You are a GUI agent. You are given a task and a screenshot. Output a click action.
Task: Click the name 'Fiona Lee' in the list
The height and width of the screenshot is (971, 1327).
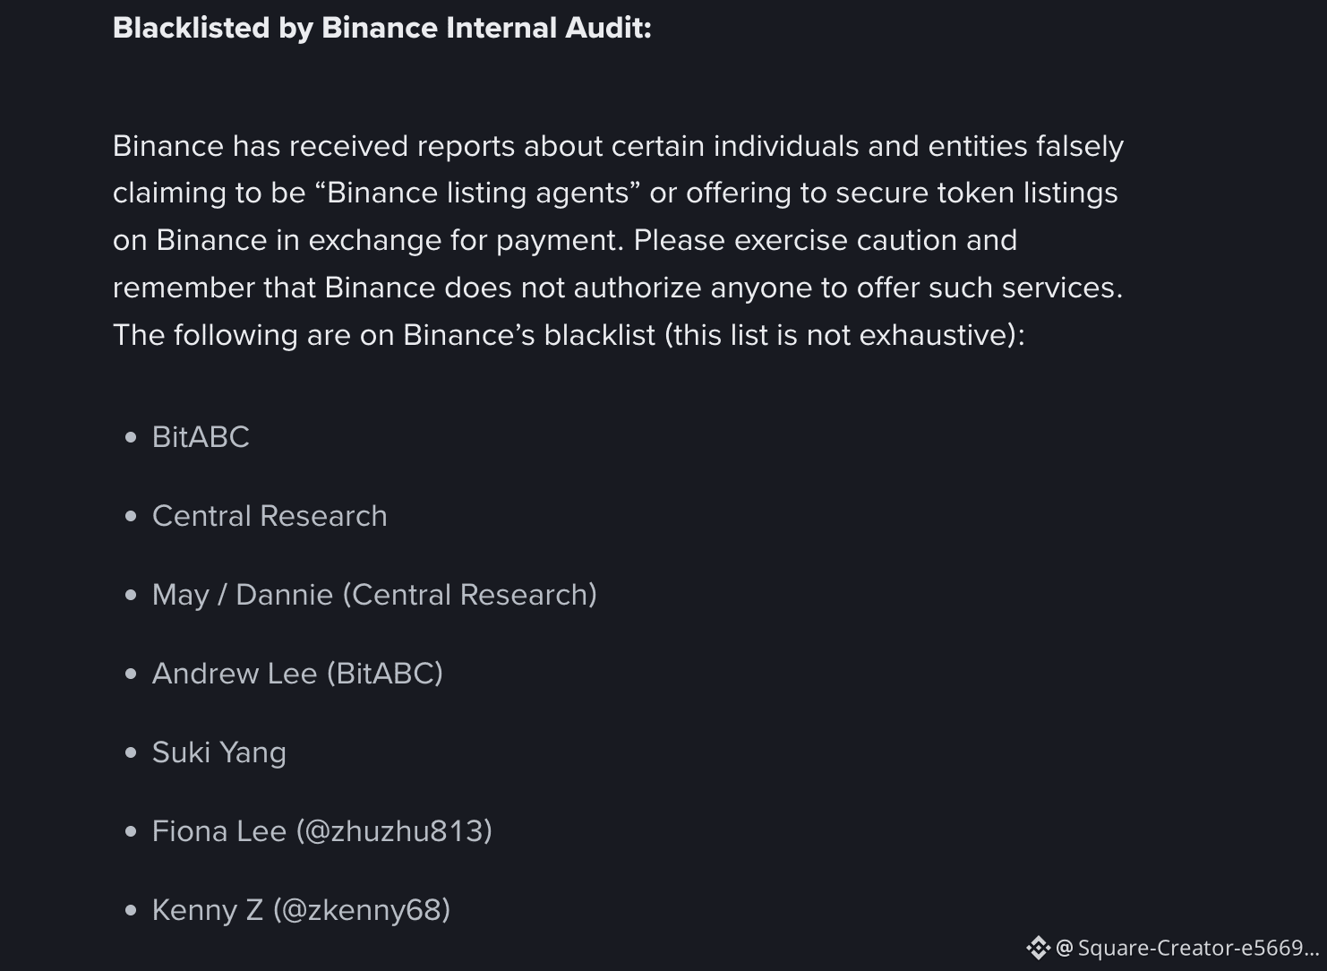(x=219, y=831)
